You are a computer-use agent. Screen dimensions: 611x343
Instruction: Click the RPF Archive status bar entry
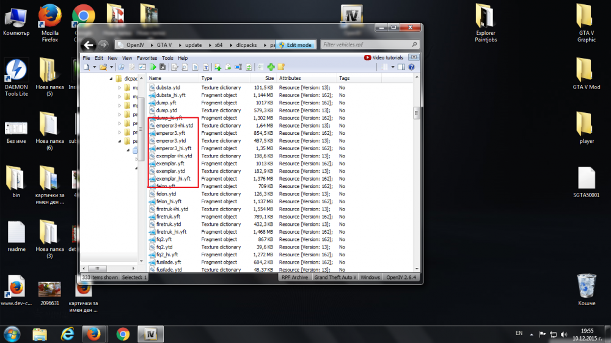(295, 278)
